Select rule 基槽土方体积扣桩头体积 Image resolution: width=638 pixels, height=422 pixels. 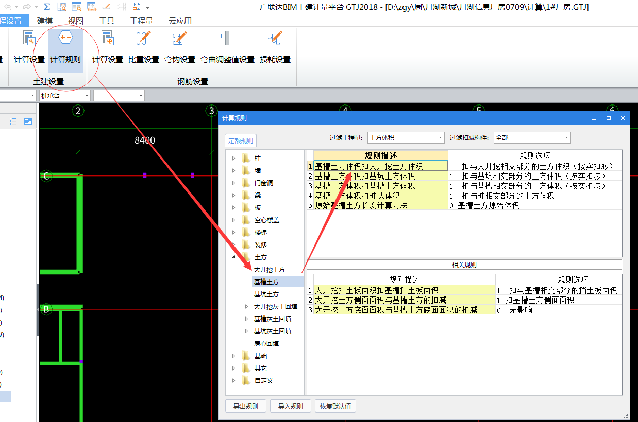tap(380, 196)
